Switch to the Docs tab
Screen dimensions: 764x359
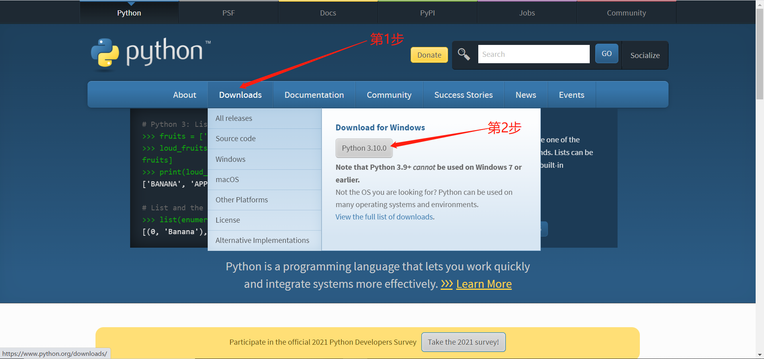tap(327, 12)
